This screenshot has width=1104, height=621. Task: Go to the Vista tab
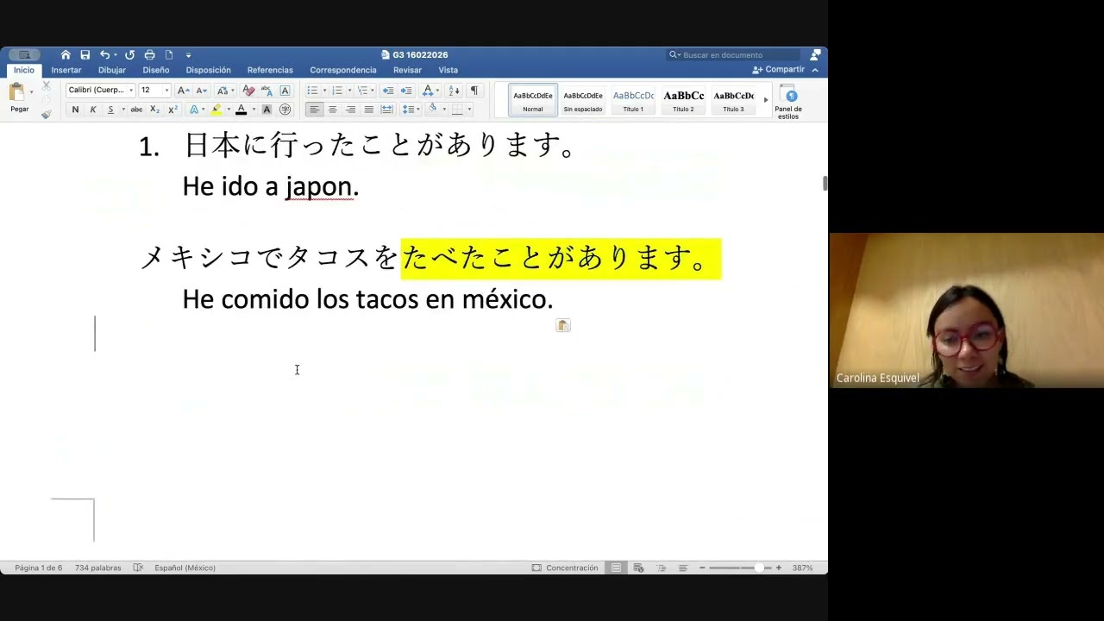(448, 70)
